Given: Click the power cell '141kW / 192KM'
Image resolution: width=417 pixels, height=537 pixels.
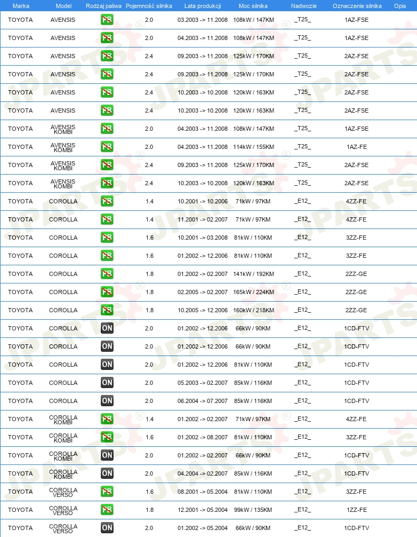Looking at the screenshot, I should coord(253,274).
